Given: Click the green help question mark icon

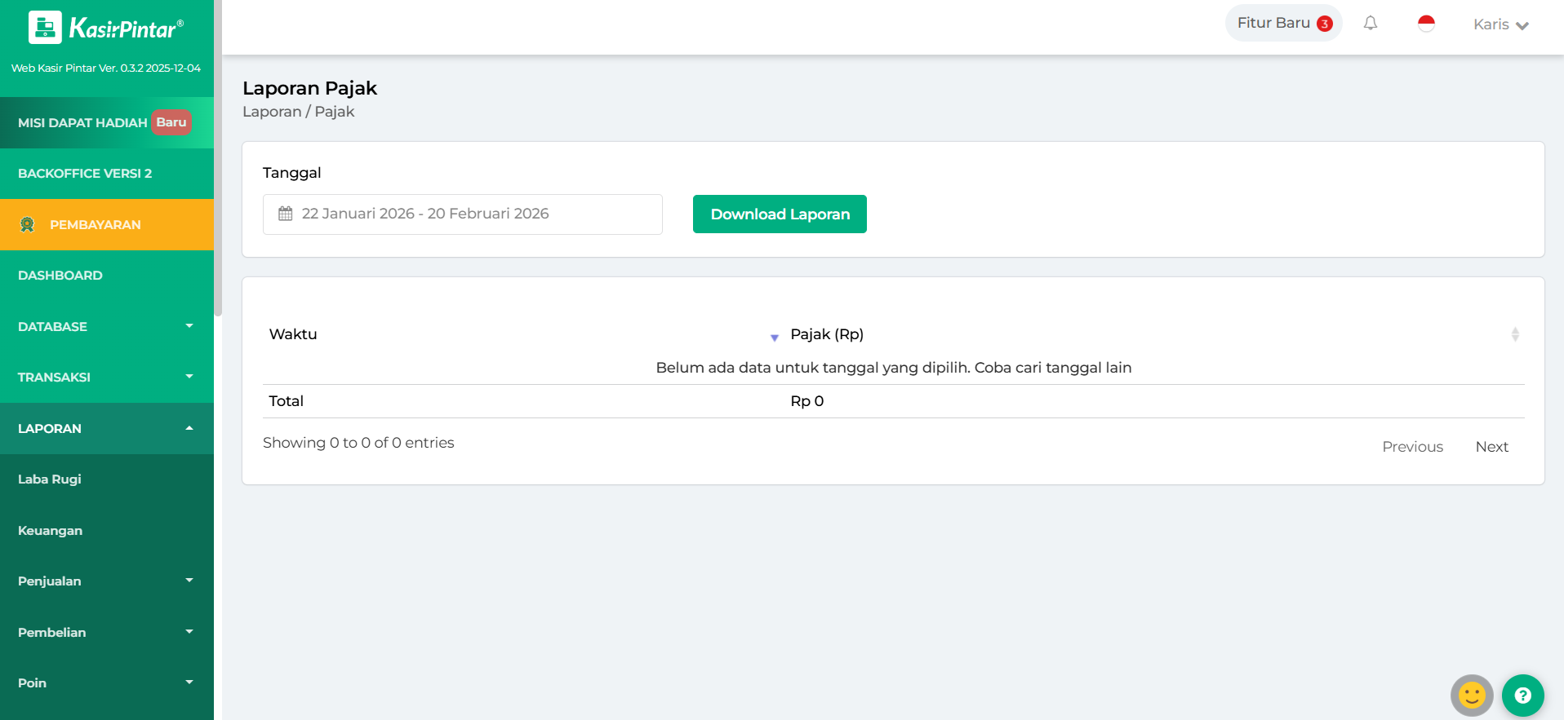Looking at the screenshot, I should (1522, 696).
